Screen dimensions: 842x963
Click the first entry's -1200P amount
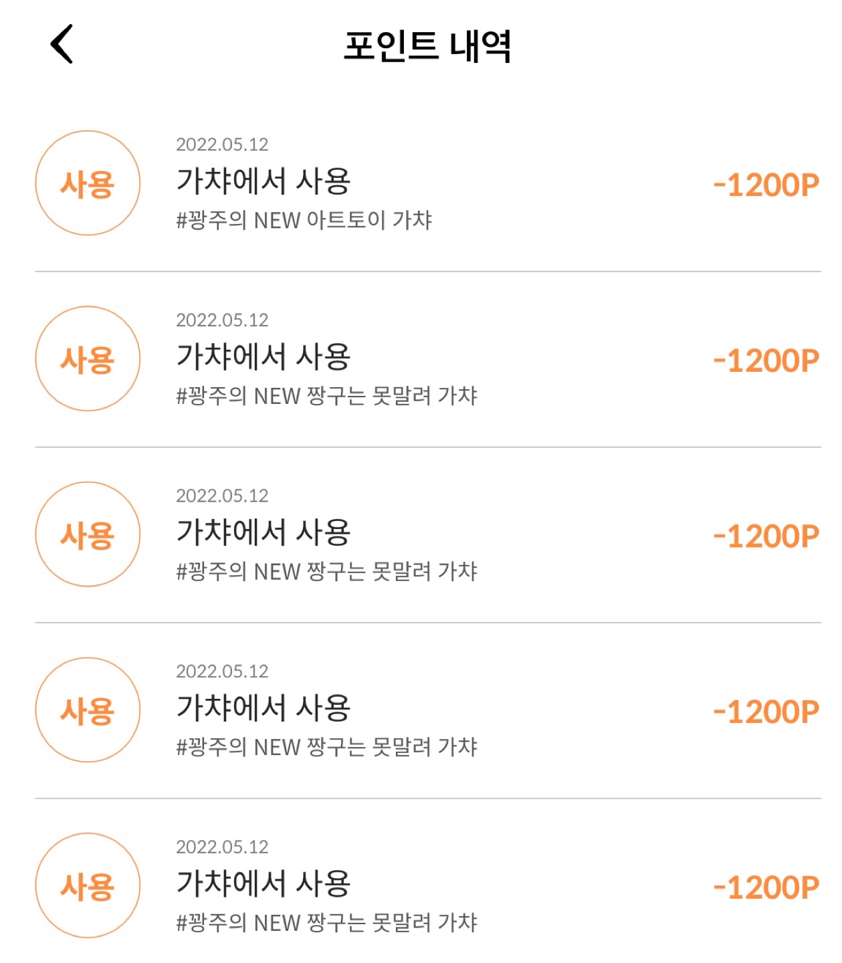point(766,185)
